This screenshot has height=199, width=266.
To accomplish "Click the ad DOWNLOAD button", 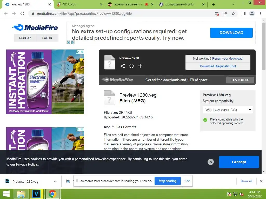I will pos(231,33).
